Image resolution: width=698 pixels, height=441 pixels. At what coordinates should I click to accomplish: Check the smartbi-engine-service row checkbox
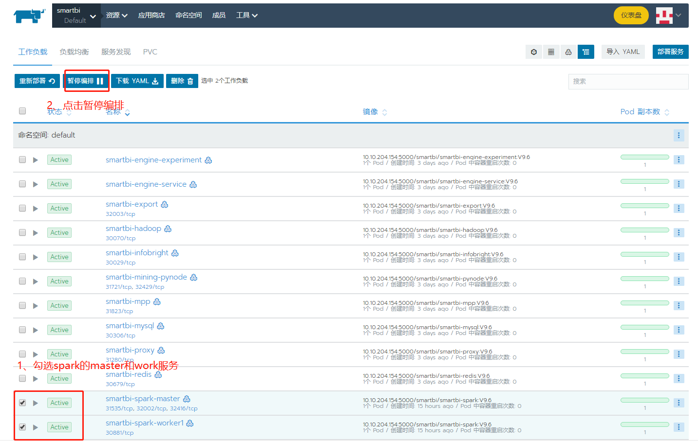pos(22,184)
